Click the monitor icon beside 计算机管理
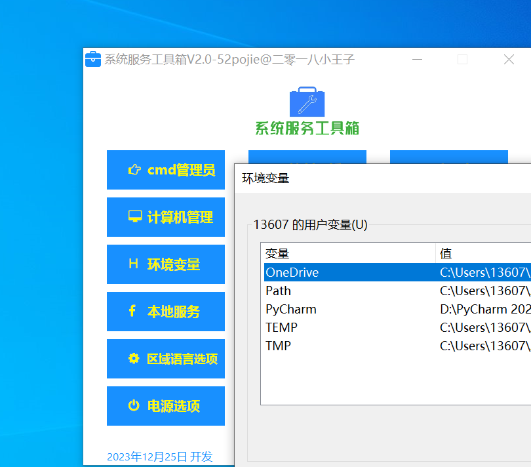531x467 pixels. click(134, 217)
